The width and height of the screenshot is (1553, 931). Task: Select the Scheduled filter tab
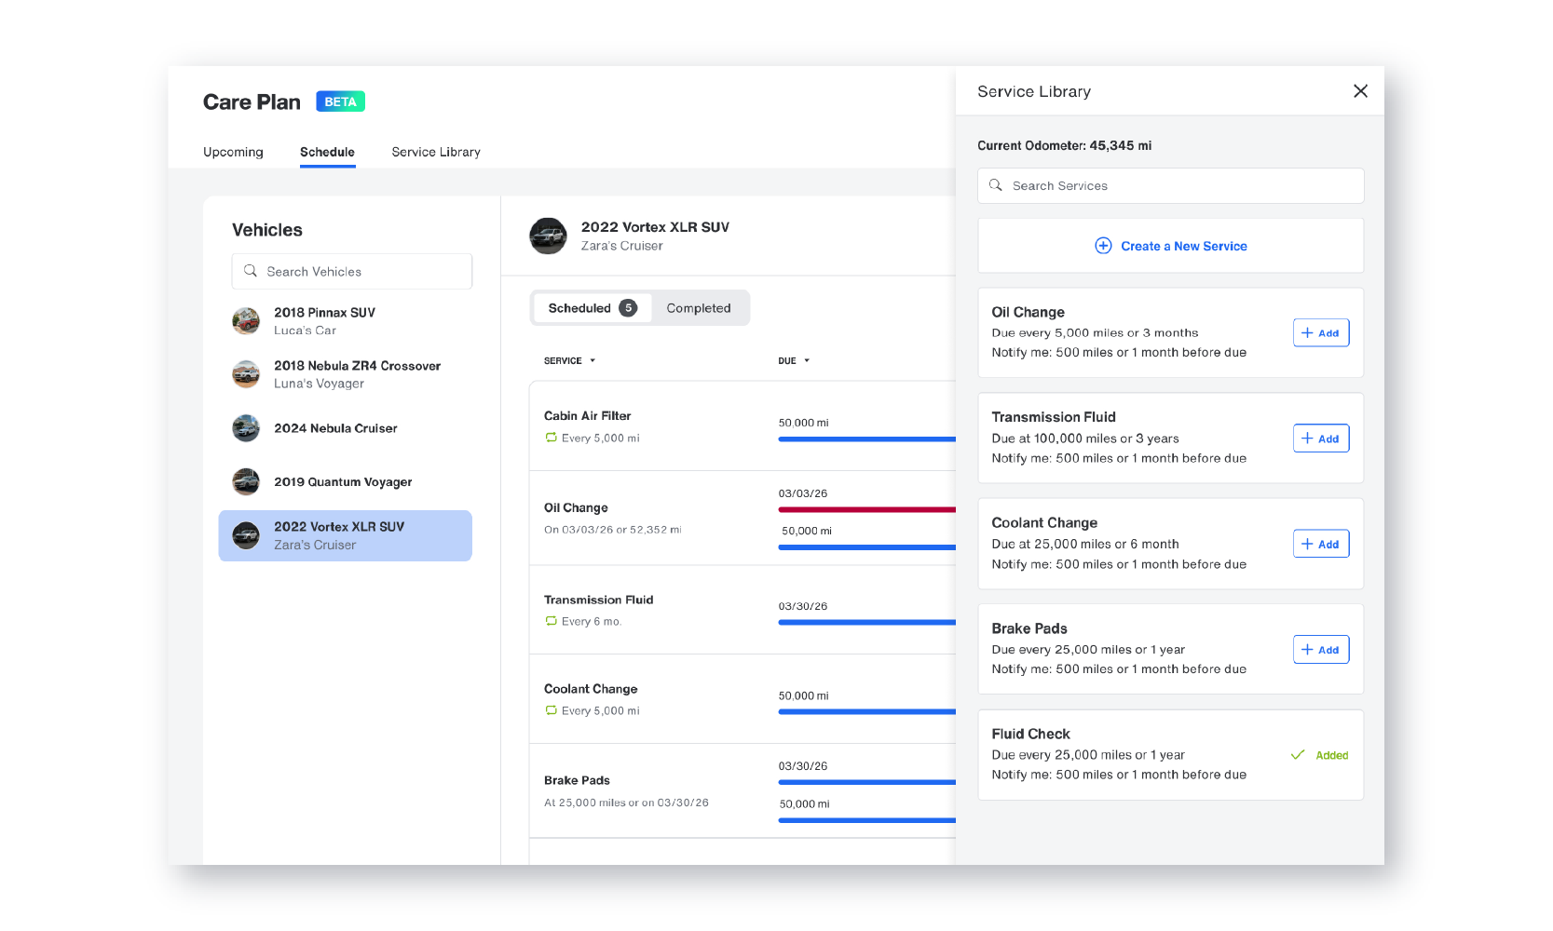point(592,308)
